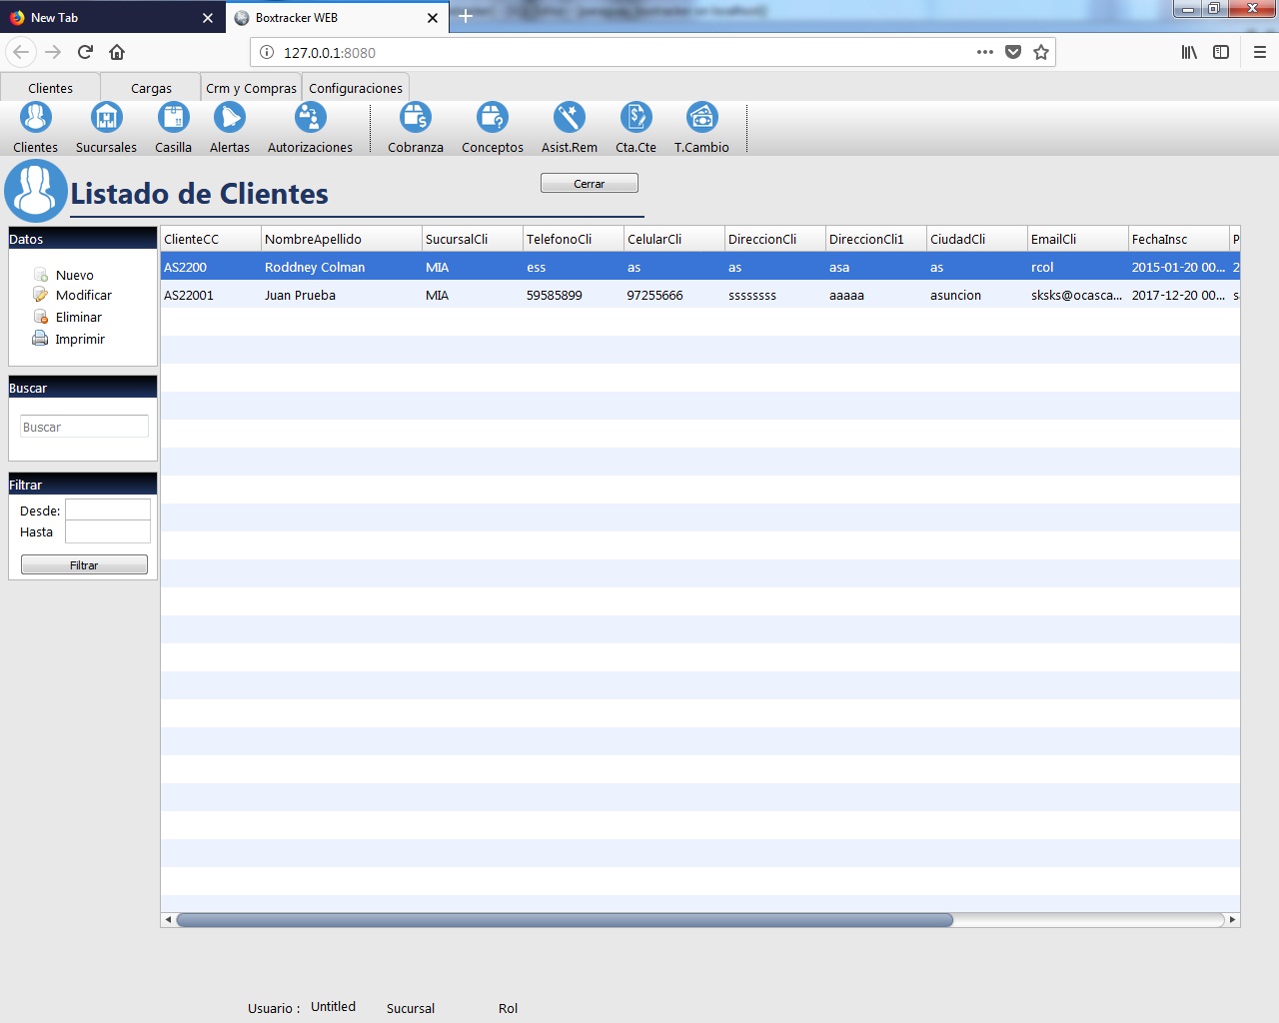This screenshot has height=1023, width=1279.
Task: Click the Casilla toolbar icon
Action: (x=173, y=119)
